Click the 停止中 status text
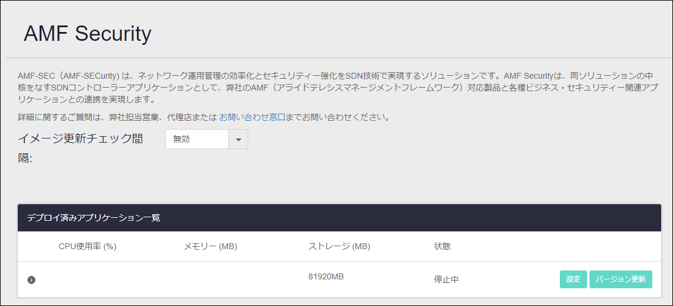The image size is (673, 306). pyautogui.click(x=446, y=280)
